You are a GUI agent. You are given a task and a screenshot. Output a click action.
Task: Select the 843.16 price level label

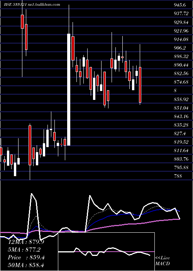[x=181, y=116]
